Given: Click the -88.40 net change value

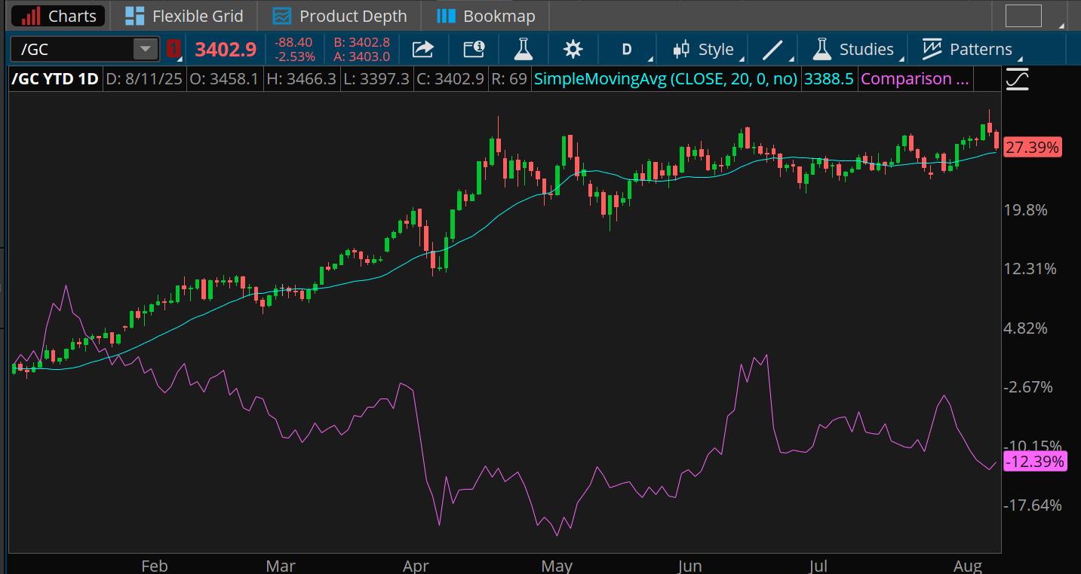Looking at the screenshot, I should point(295,43).
